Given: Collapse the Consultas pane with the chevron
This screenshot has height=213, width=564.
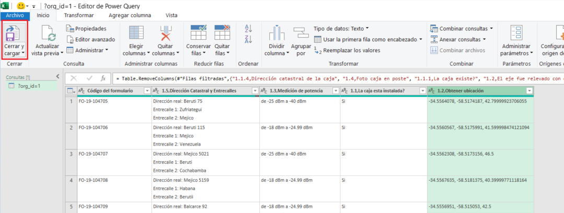Looking at the screenshot, I should pos(57,76).
